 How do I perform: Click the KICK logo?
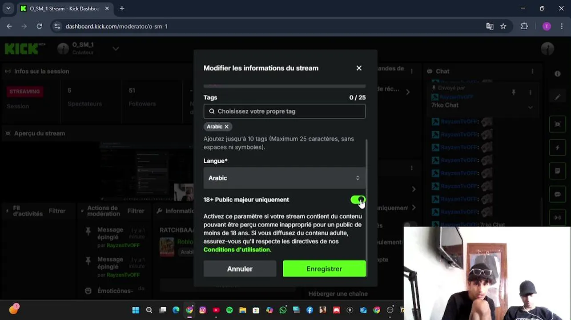(x=25, y=48)
